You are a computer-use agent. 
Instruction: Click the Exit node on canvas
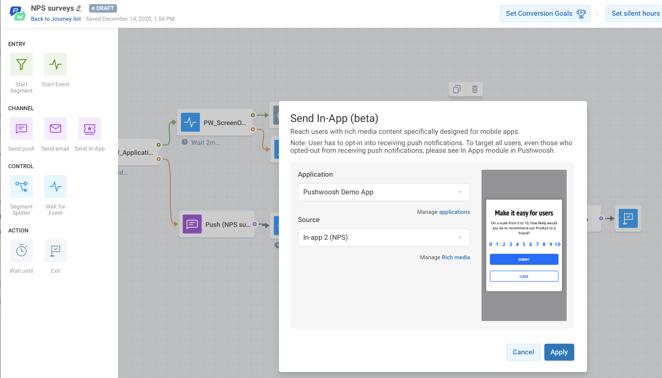coord(628,218)
